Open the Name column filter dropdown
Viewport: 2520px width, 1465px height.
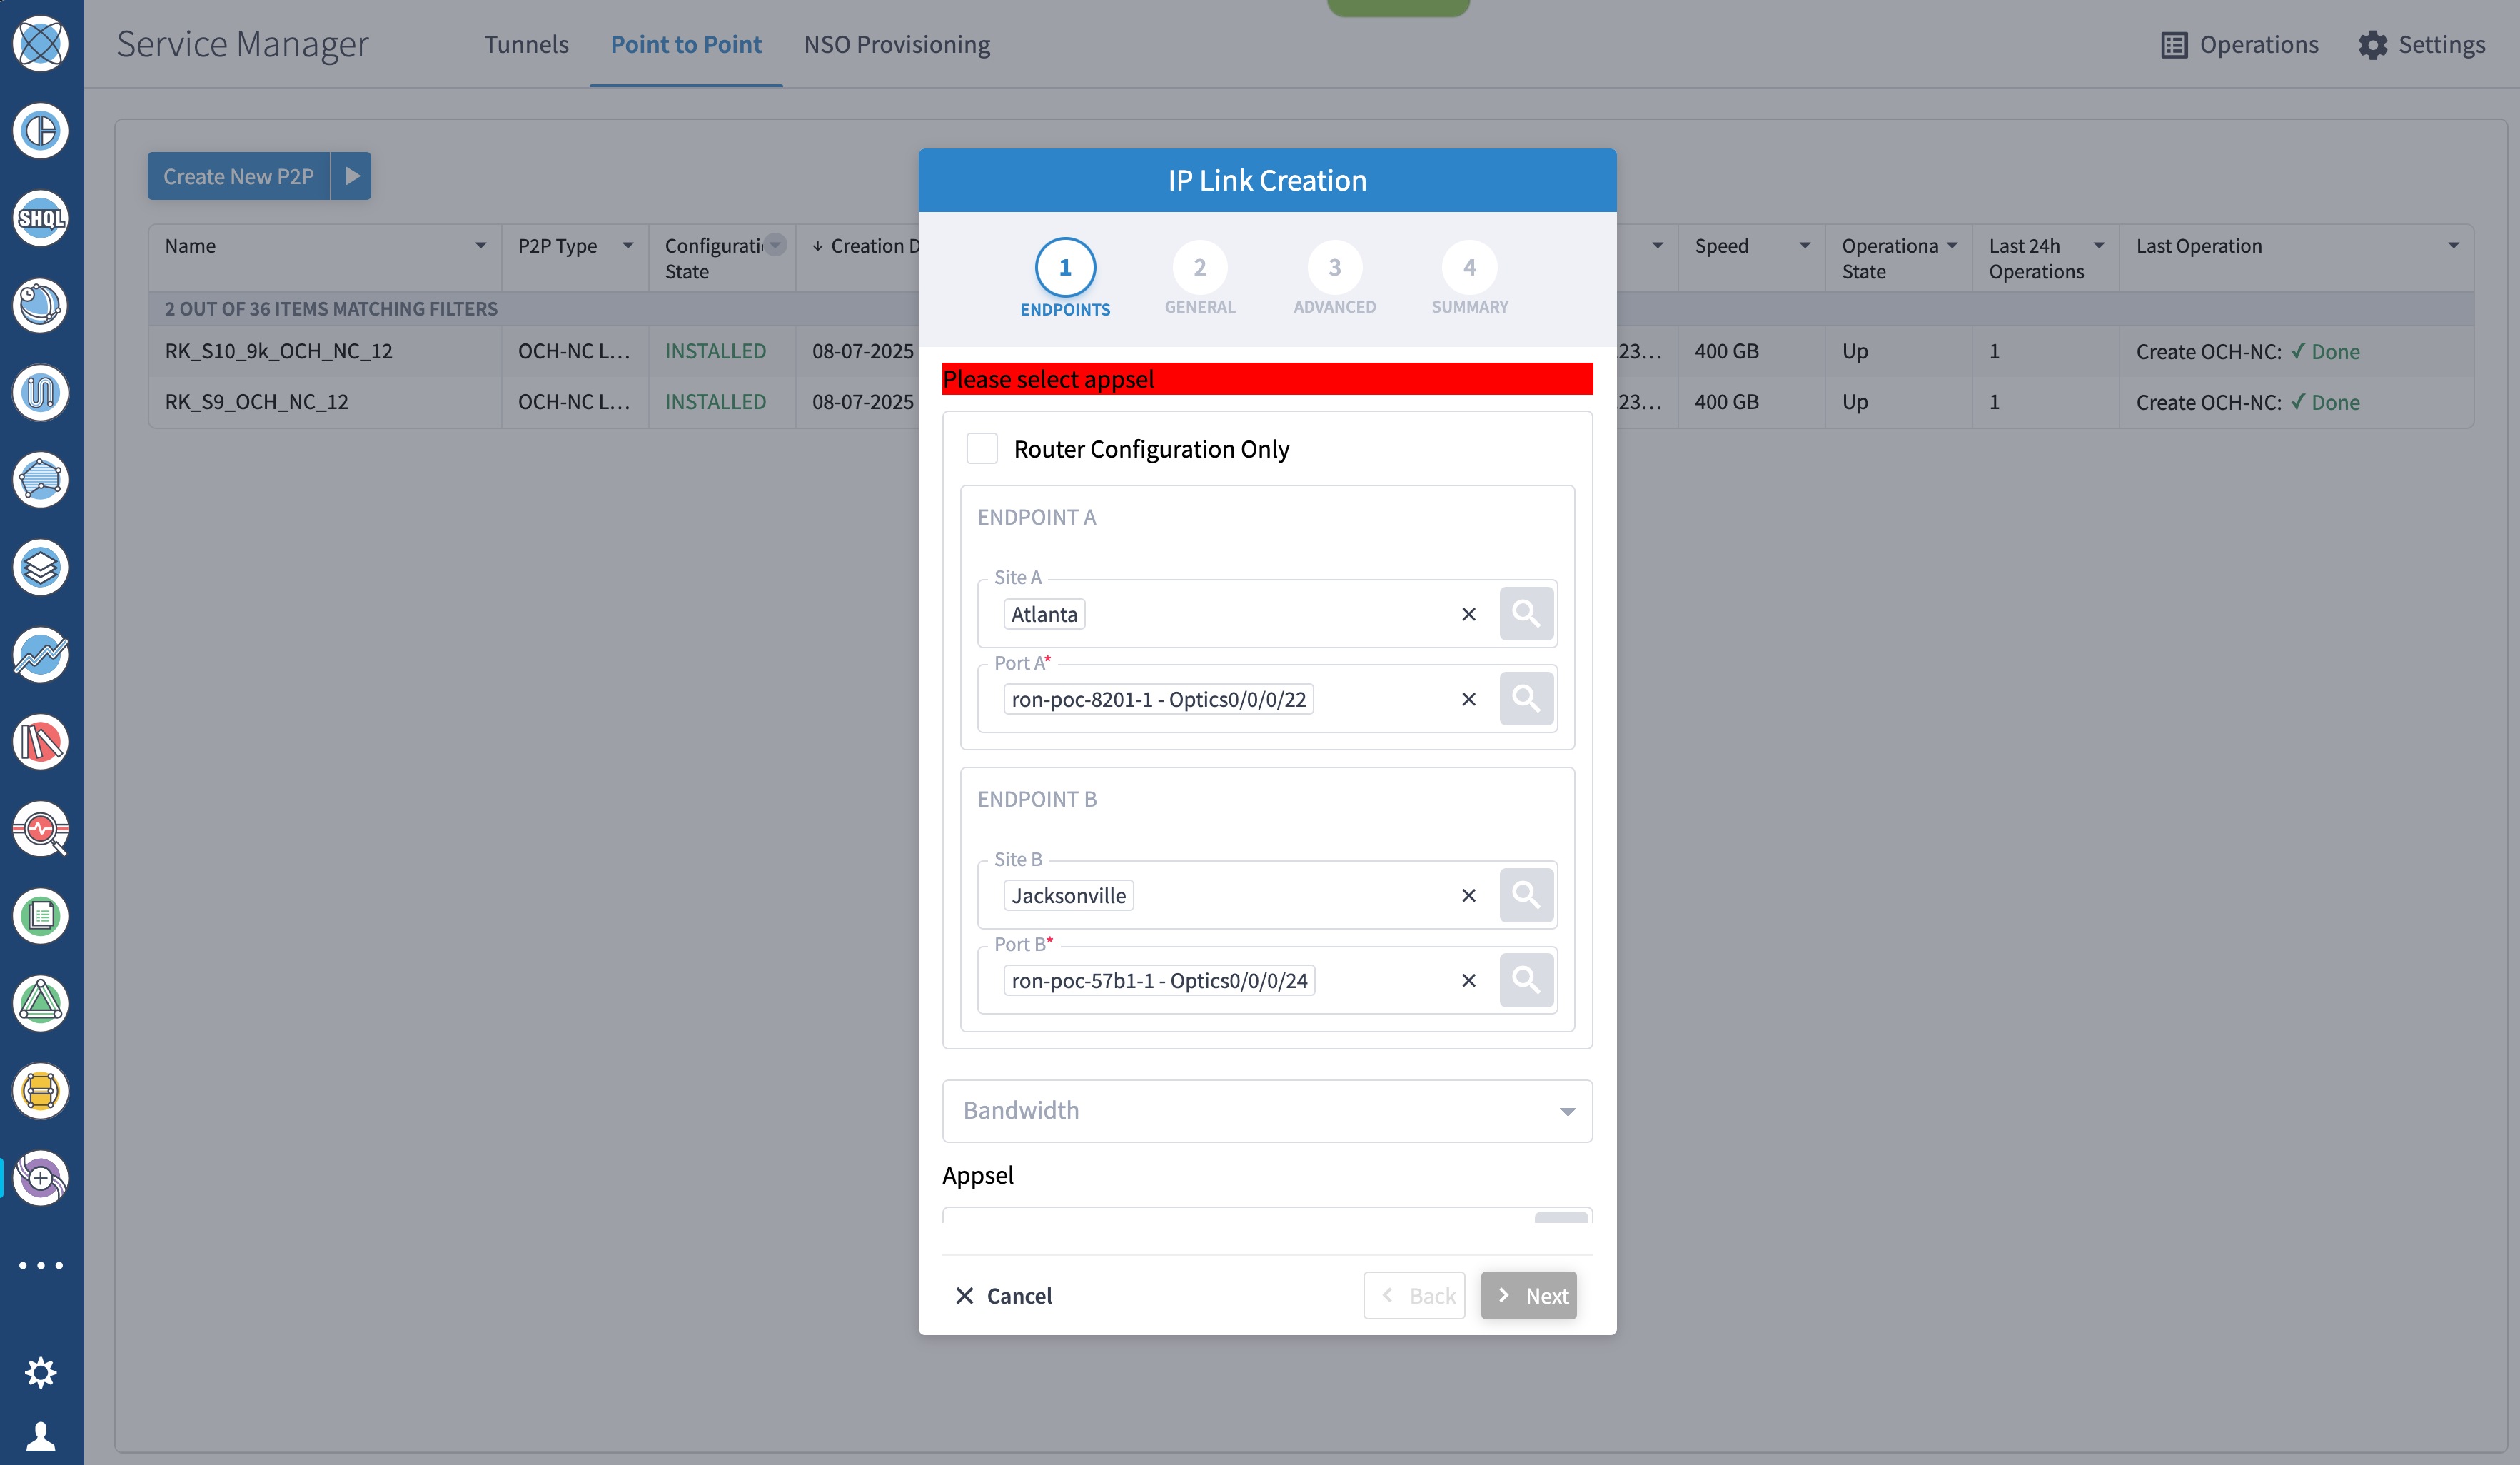click(x=480, y=246)
